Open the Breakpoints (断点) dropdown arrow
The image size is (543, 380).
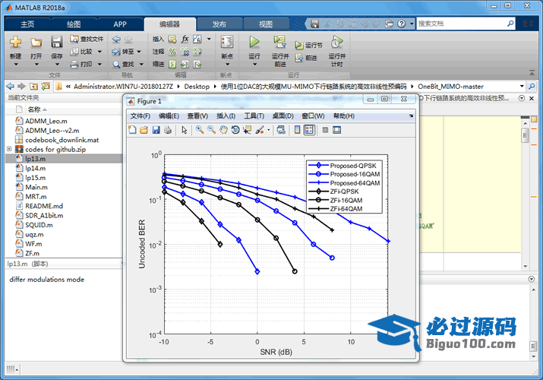[227, 64]
